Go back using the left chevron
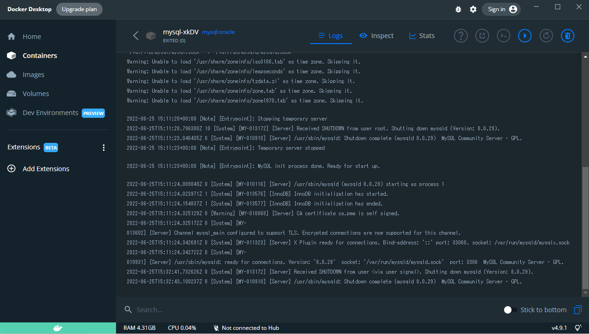This screenshot has height=334, width=589. [x=136, y=36]
